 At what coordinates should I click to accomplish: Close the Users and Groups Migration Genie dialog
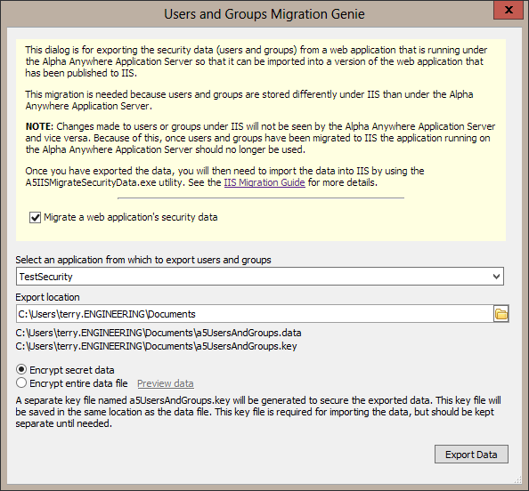[509, 10]
